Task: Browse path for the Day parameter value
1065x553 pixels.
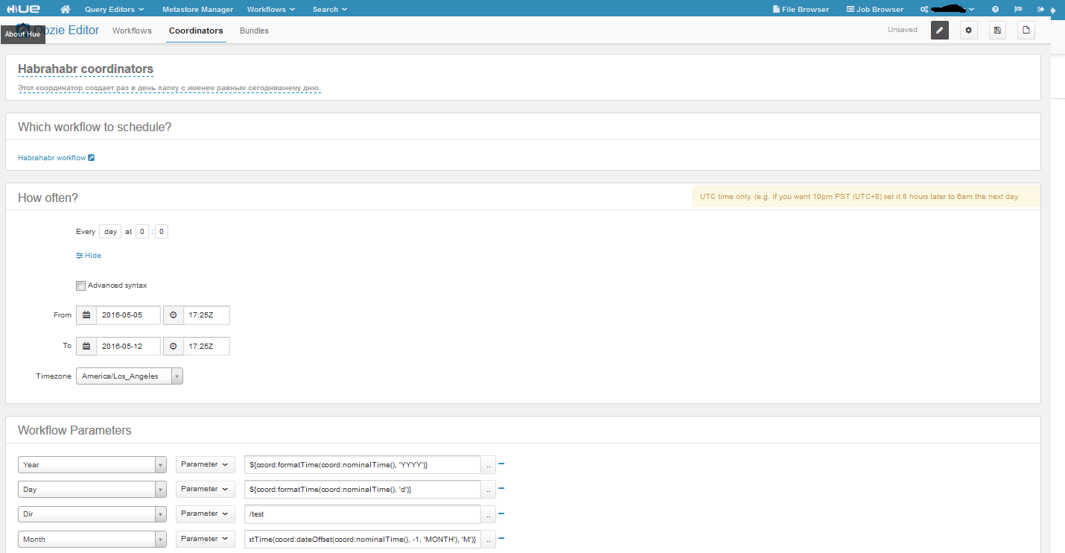Action: [488, 490]
